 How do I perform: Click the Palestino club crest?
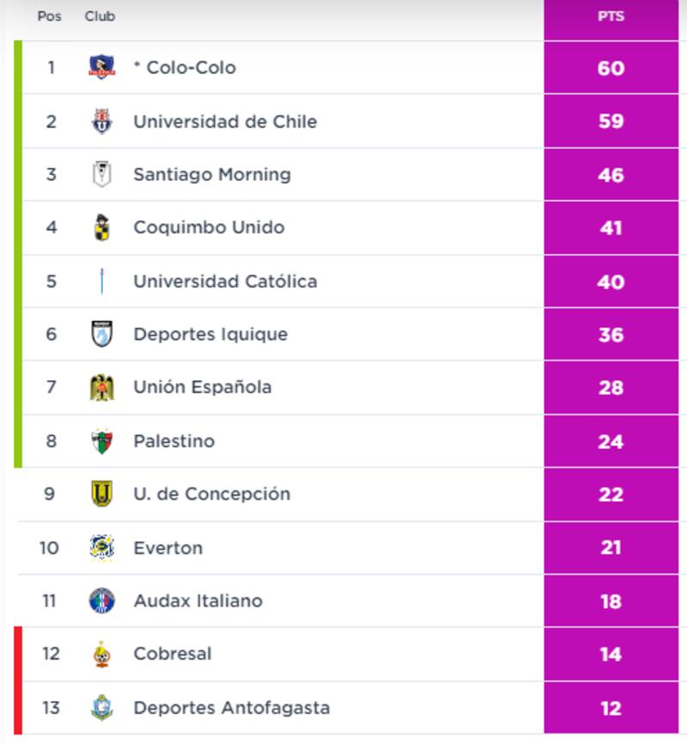[x=101, y=441]
